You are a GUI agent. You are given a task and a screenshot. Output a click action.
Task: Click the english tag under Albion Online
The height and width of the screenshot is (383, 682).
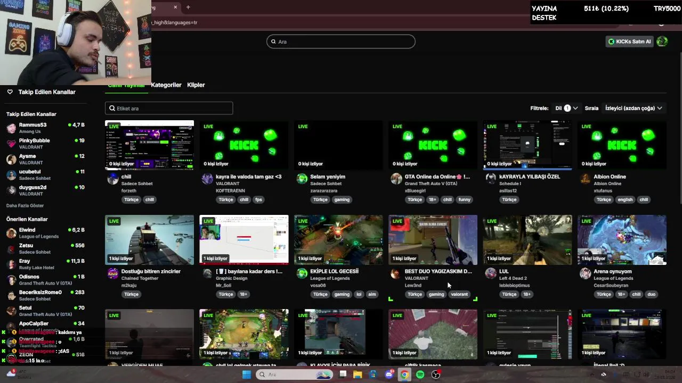(x=625, y=199)
